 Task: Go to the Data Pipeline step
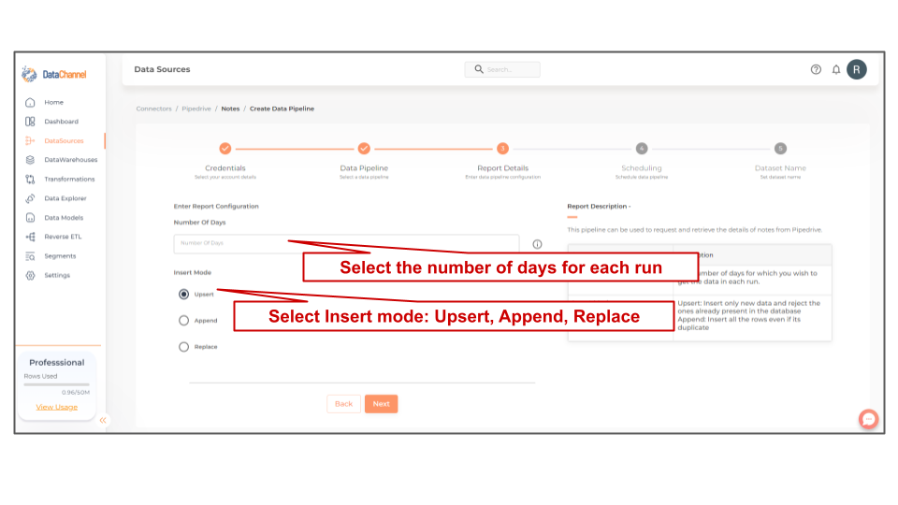(364, 149)
